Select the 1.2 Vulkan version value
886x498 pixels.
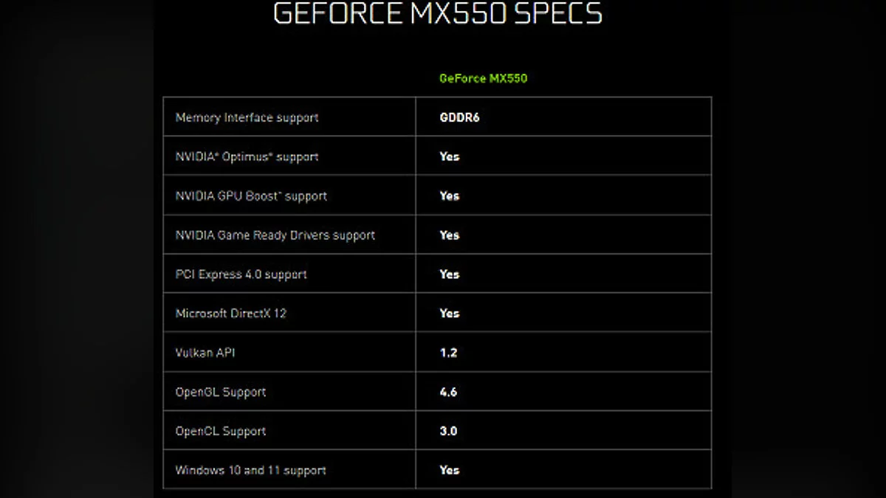pos(448,353)
